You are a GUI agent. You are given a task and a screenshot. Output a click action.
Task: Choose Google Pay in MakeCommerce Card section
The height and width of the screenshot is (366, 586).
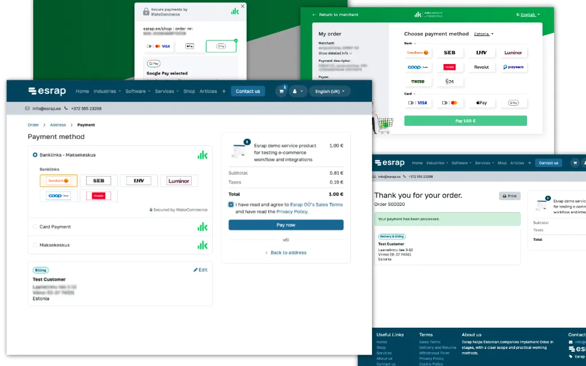pyautogui.click(x=513, y=103)
